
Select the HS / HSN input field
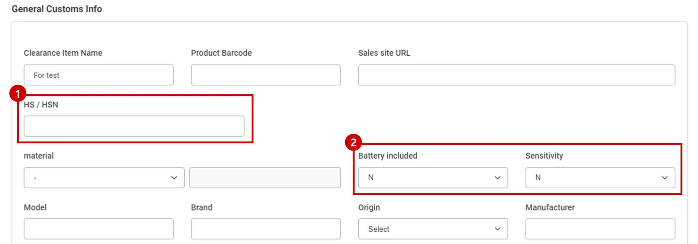[134, 126]
